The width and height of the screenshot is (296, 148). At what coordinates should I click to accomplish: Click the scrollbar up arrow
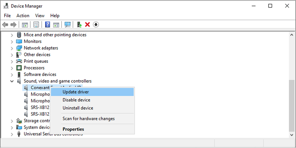pos(292,35)
